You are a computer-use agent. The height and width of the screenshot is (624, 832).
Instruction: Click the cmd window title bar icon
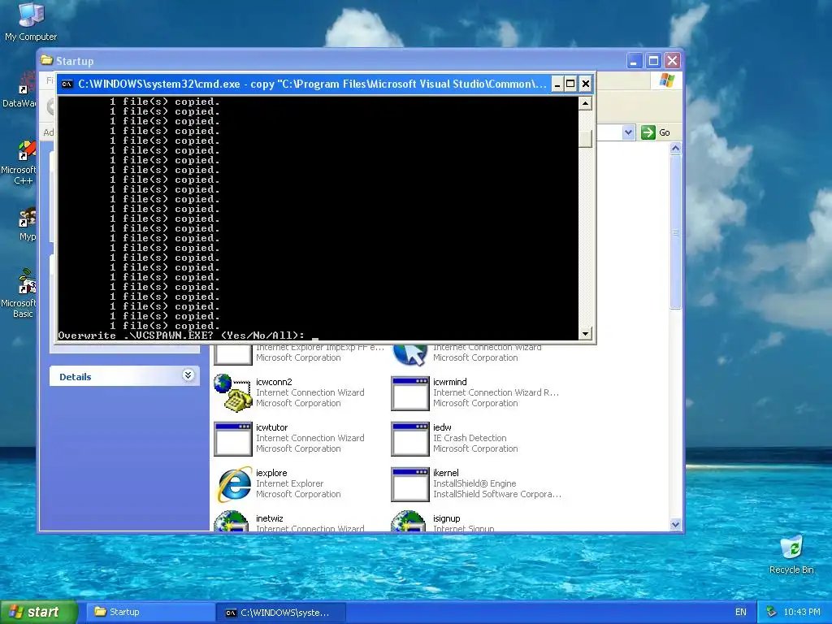click(67, 84)
